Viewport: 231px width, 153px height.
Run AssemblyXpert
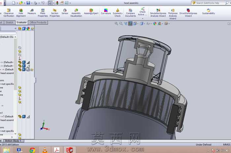[x=91, y=12]
